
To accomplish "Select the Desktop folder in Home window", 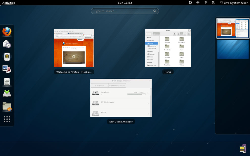I will tap(167, 40).
